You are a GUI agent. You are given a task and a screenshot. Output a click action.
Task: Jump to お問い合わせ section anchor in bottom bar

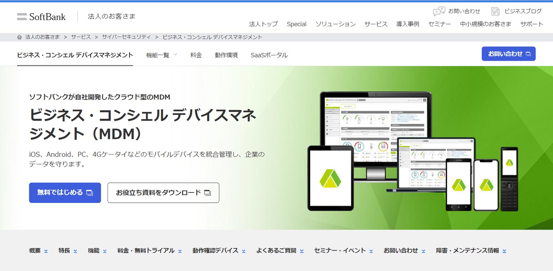(x=404, y=251)
